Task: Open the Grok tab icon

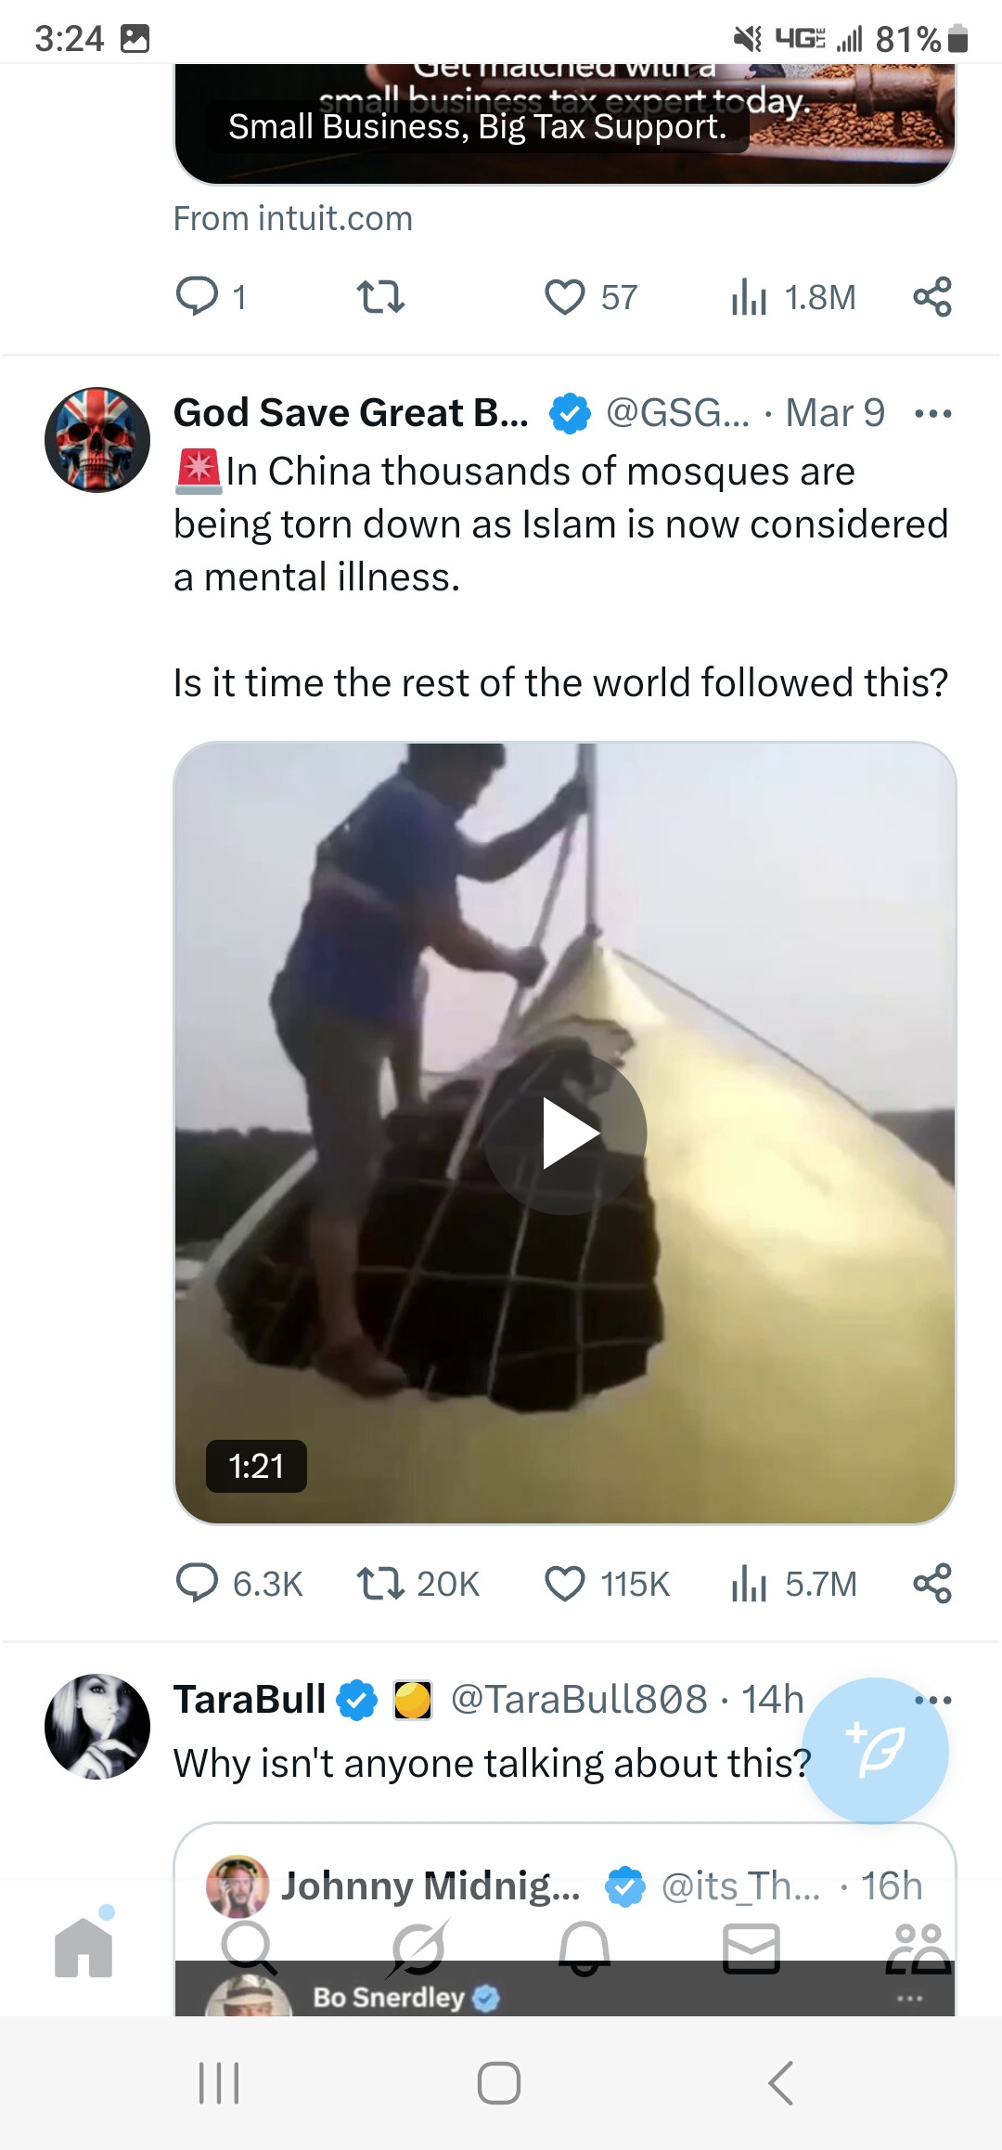Action: coord(417,1948)
